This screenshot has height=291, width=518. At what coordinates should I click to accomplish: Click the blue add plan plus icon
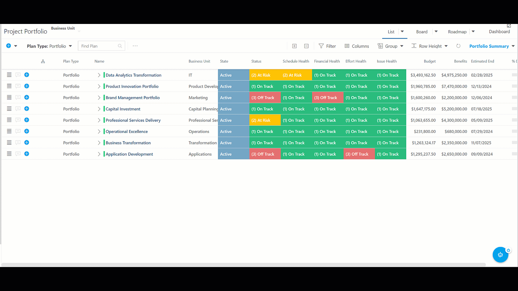point(9,46)
